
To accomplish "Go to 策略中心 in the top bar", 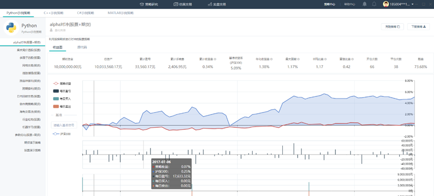I will coord(330,5).
